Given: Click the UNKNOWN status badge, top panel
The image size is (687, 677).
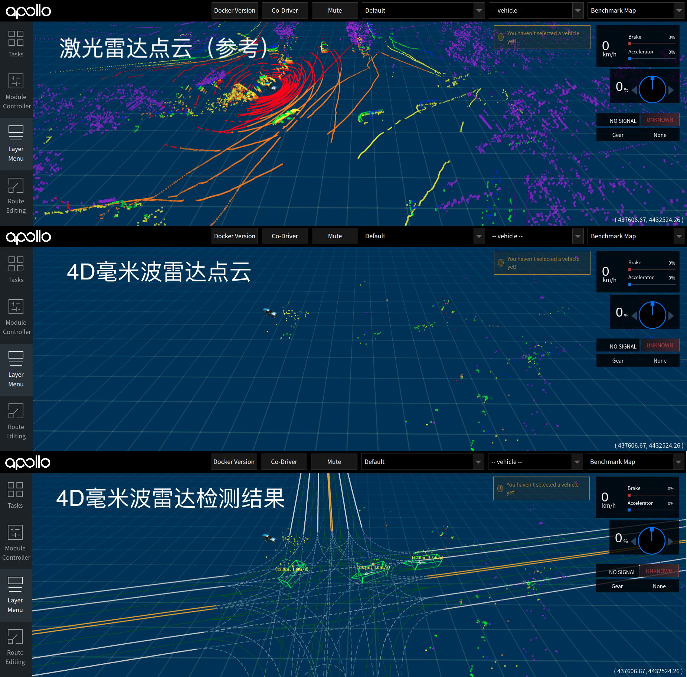Looking at the screenshot, I should pyautogui.click(x=660, y=120).
